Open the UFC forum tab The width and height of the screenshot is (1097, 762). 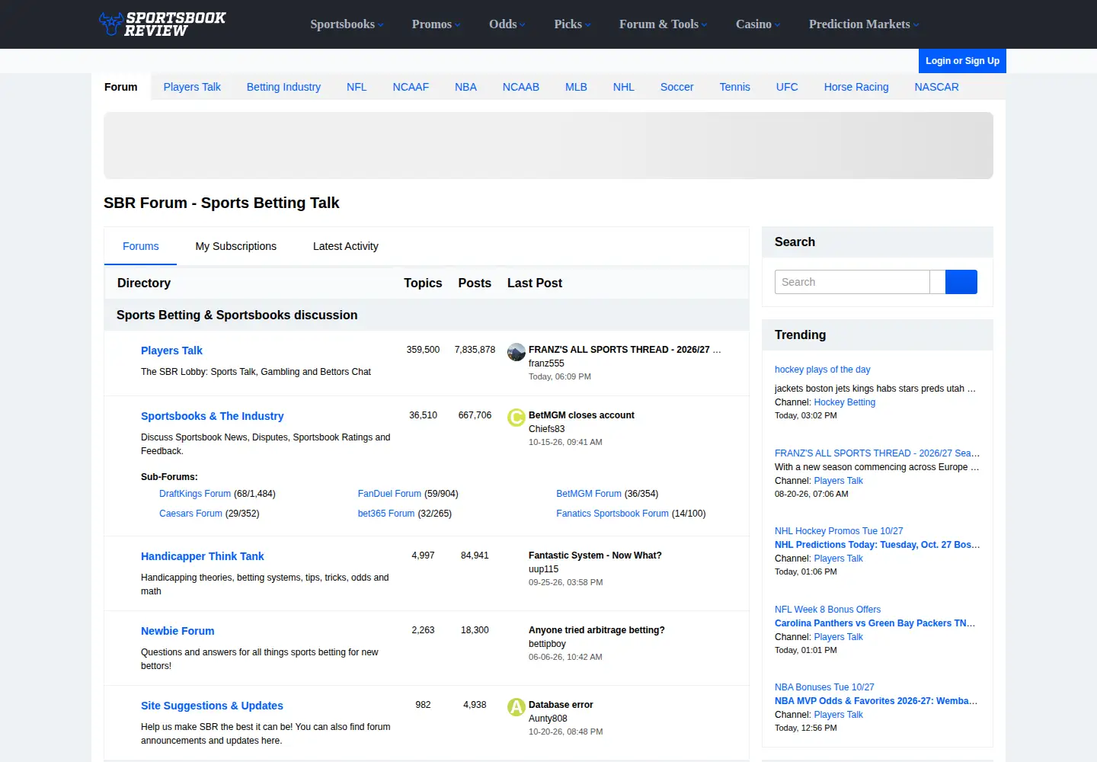point(787,87)
